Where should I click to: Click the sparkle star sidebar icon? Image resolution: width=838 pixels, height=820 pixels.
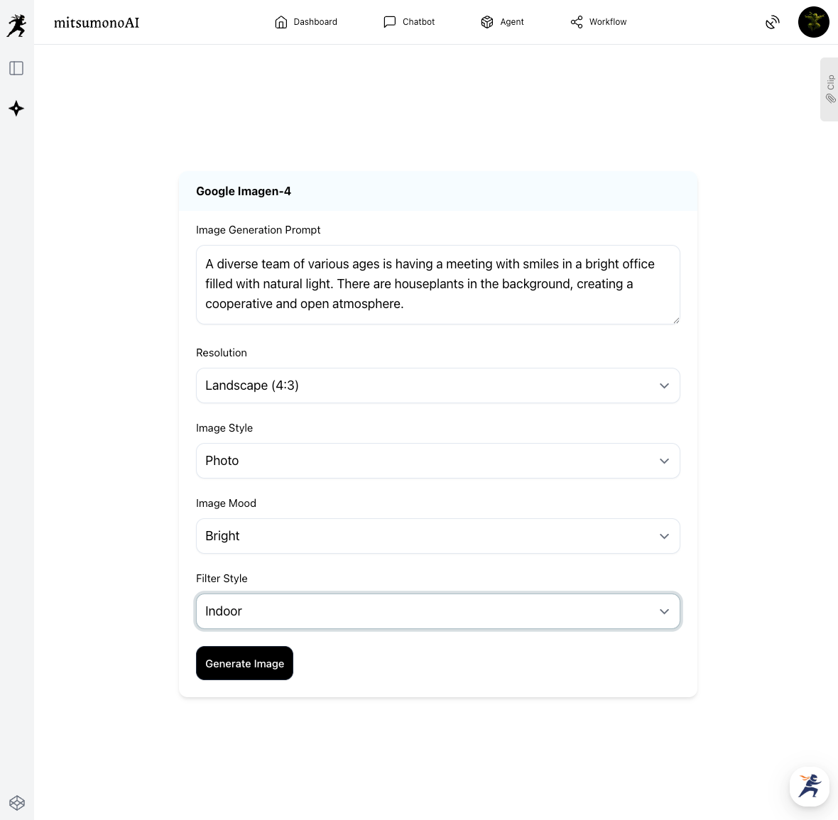(16, 109)
